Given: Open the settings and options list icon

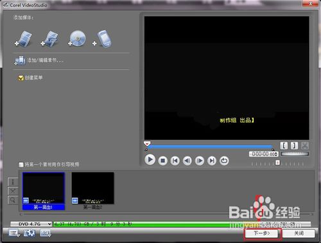Looking at the screenshot, I should coord(14,233).
